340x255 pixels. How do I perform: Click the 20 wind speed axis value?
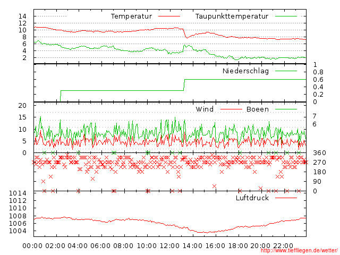(x=22, y=106)
